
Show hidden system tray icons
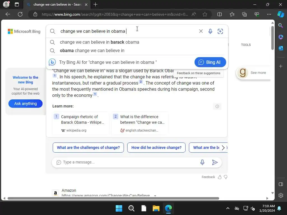pos(228,208)
